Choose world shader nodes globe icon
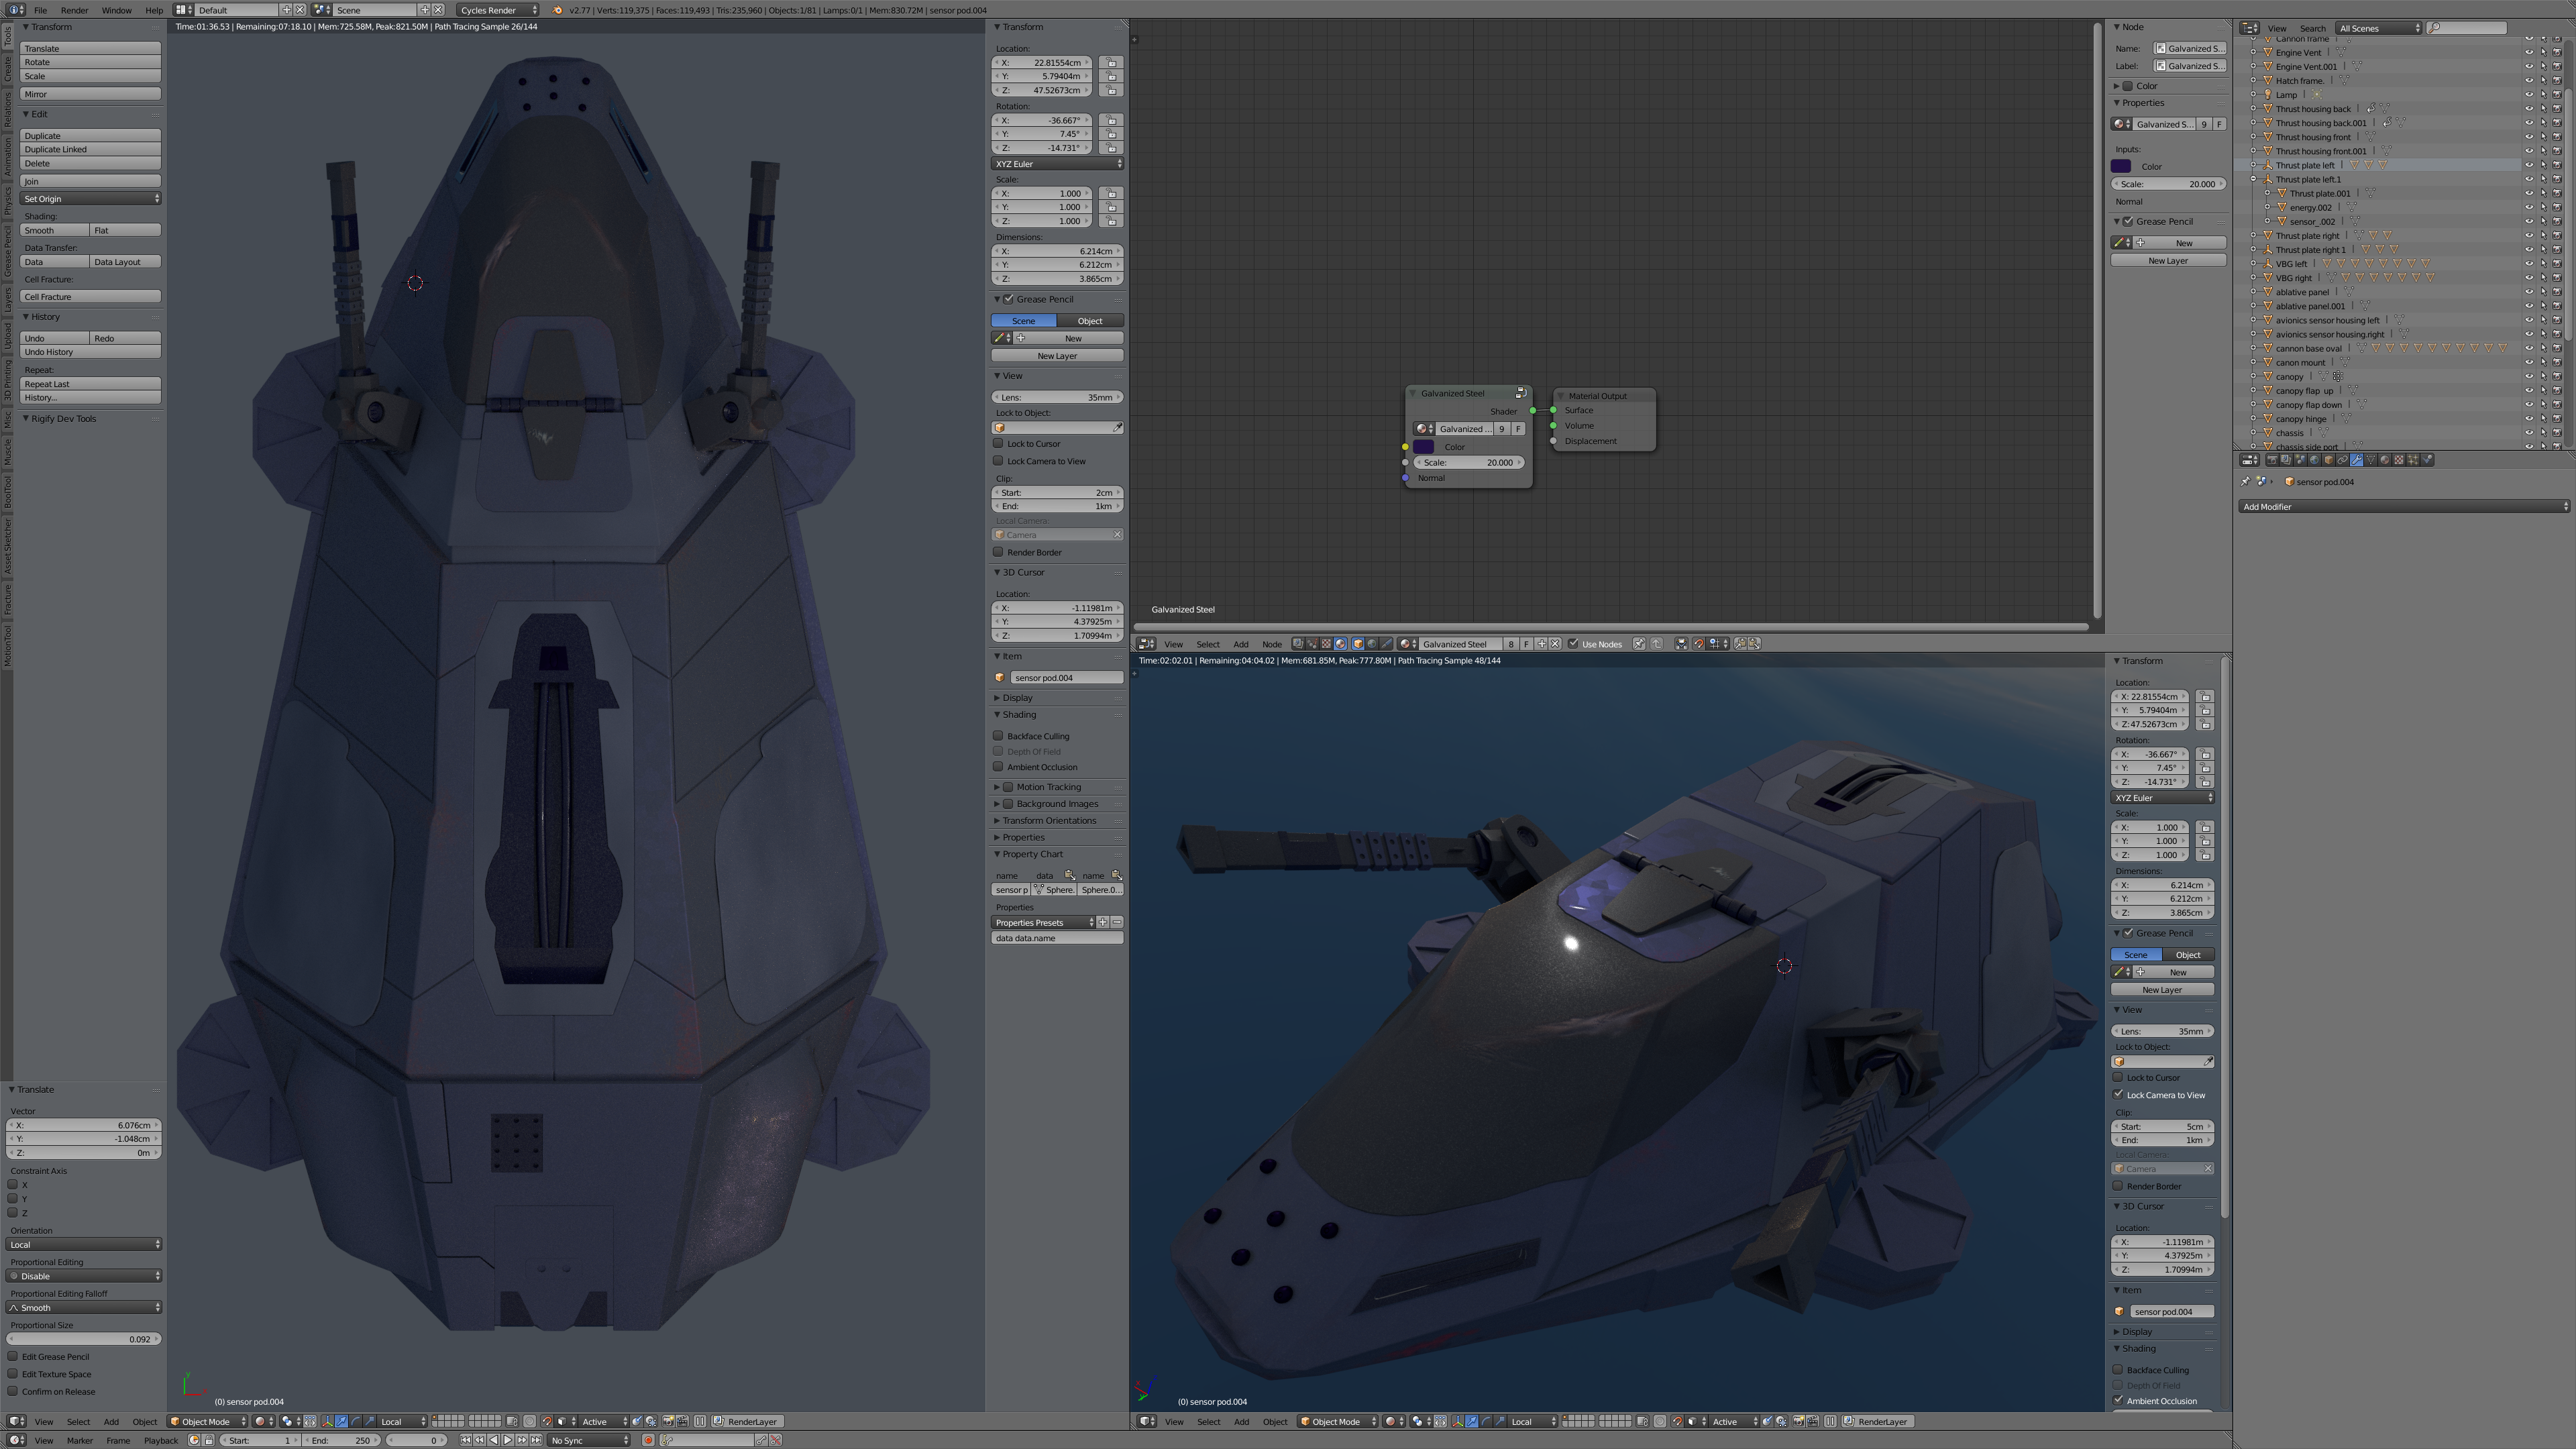2576x1449 pixels. coord(1372,644)
